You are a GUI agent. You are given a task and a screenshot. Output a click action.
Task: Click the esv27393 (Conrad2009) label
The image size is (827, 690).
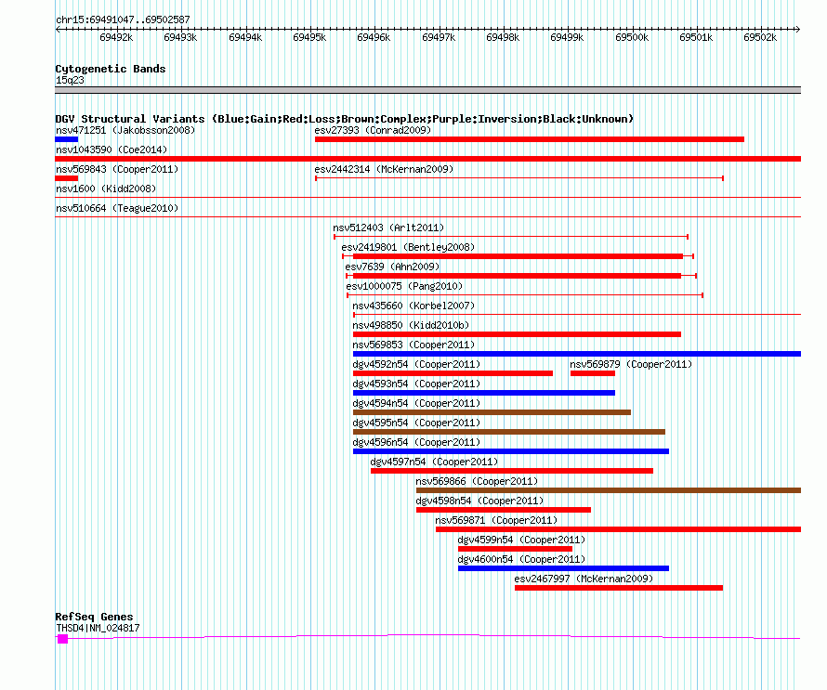tap(373, 130)
